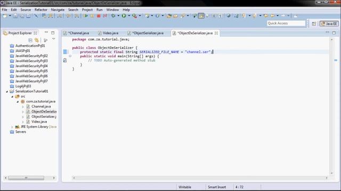
Task: Open the Refactor menu
Action: [x=41, y=10]
